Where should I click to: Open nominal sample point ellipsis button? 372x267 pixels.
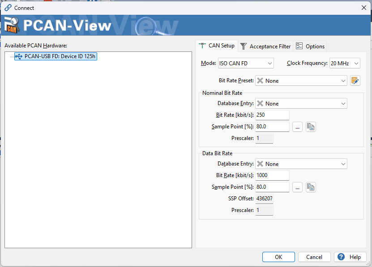[297, 127]
